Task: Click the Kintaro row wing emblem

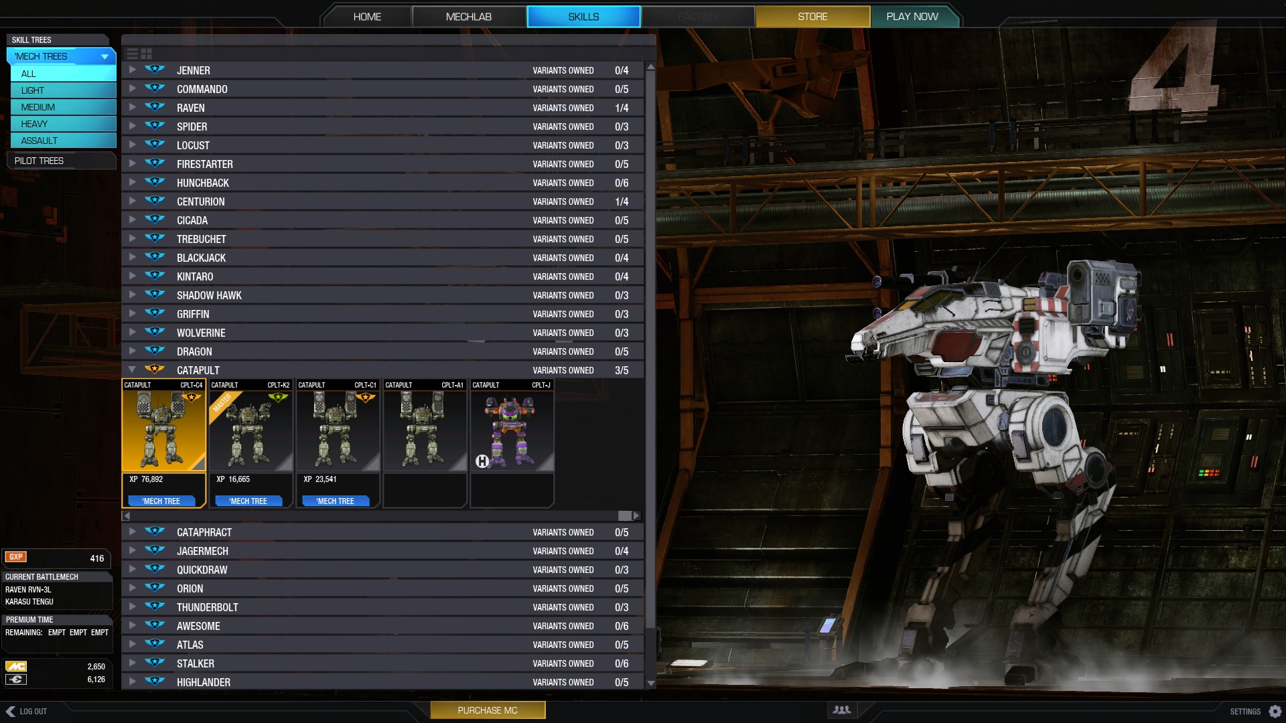Action: click(155, 276)
